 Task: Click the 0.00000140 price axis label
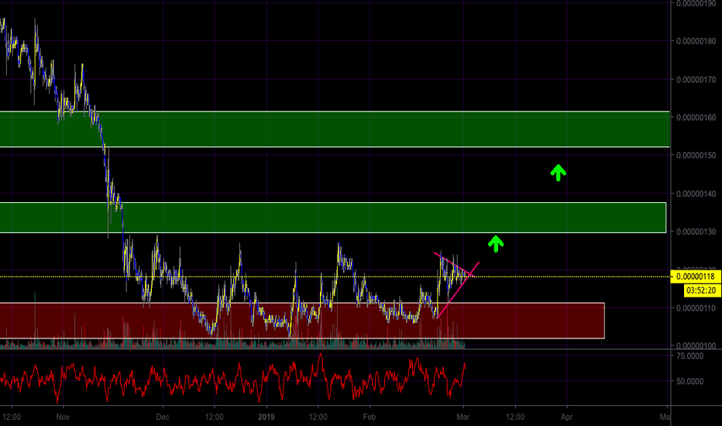pos(696,194)
